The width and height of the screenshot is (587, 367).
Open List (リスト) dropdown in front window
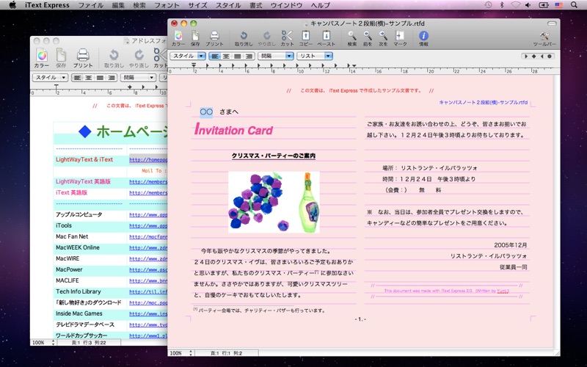click(315, 57)
